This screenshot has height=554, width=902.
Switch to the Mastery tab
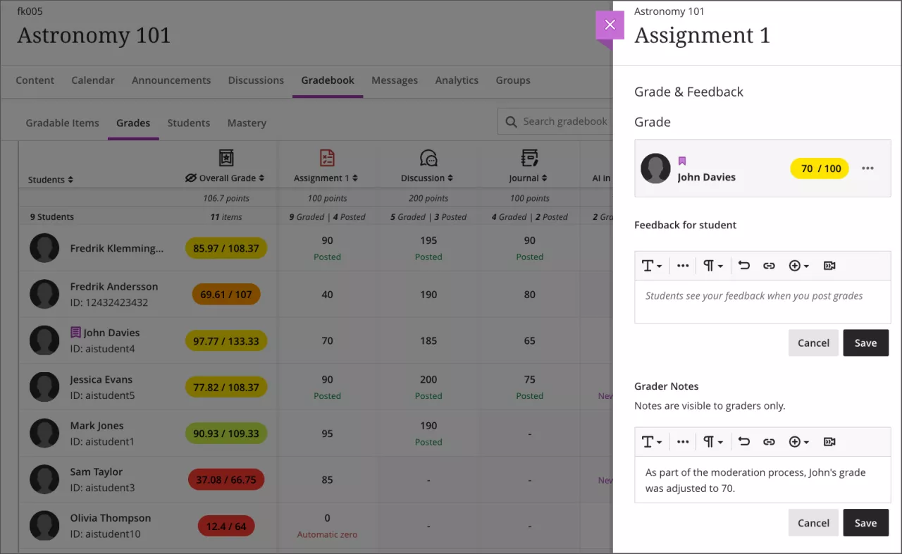(x=247, y=123)
